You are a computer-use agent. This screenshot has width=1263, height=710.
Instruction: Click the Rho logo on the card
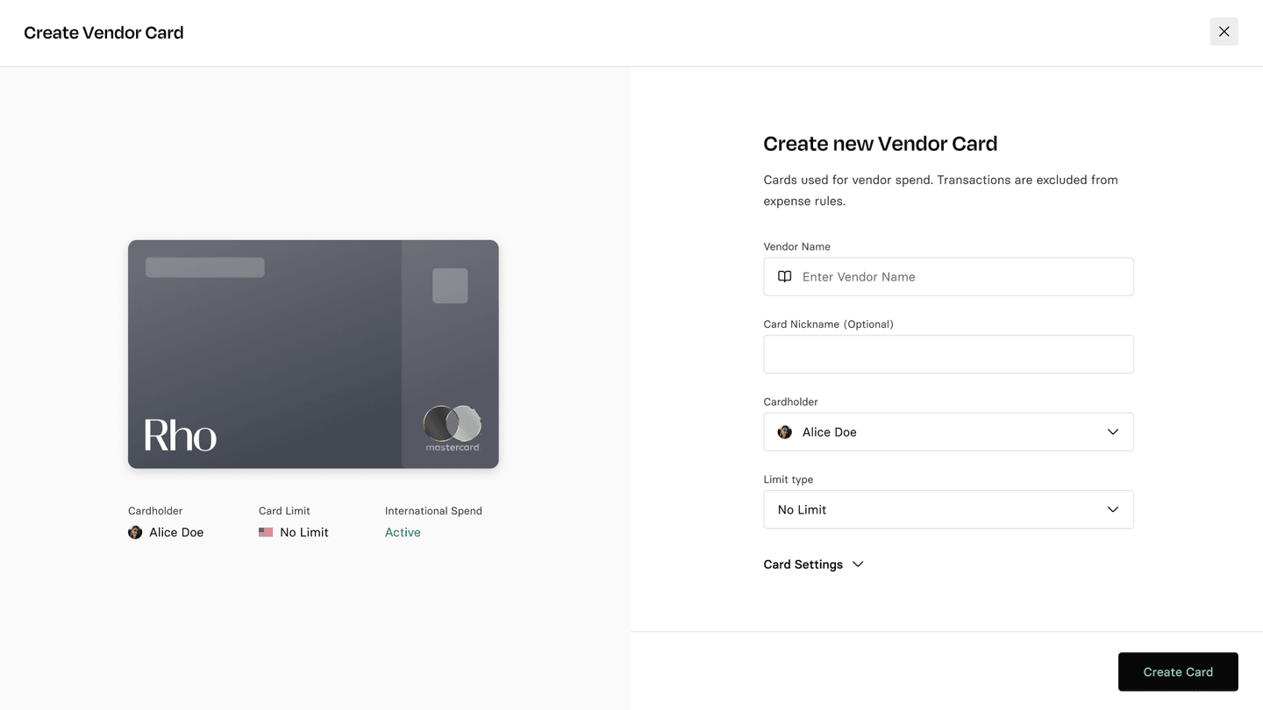tap(180, 435)
